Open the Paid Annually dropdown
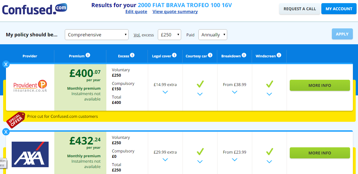The height and width of the screenshot is (174, 358). pos(213,35)
